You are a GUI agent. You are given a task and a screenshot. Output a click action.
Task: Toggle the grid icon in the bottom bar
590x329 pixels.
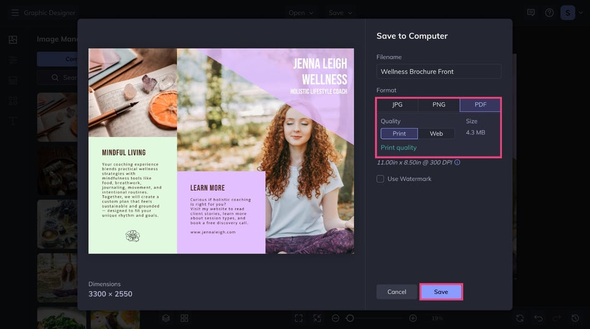pyautogui.click(x=184, y=318)
